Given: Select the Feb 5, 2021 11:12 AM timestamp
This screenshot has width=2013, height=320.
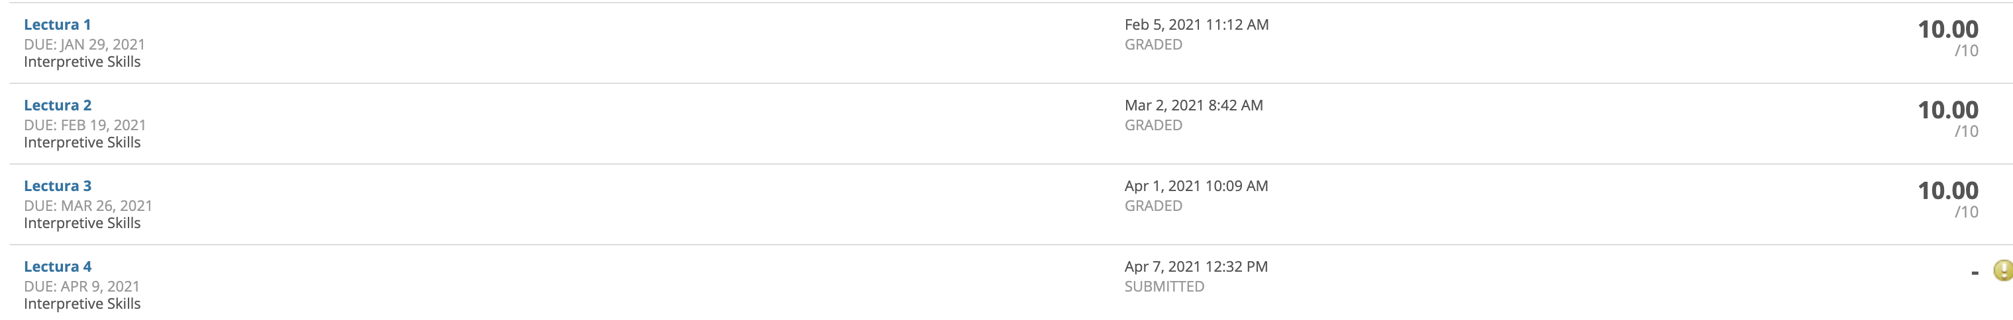Looking at the screenshot, I should [1196, 24].
